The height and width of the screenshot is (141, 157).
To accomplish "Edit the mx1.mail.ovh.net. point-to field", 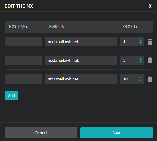I will point(81,42).
